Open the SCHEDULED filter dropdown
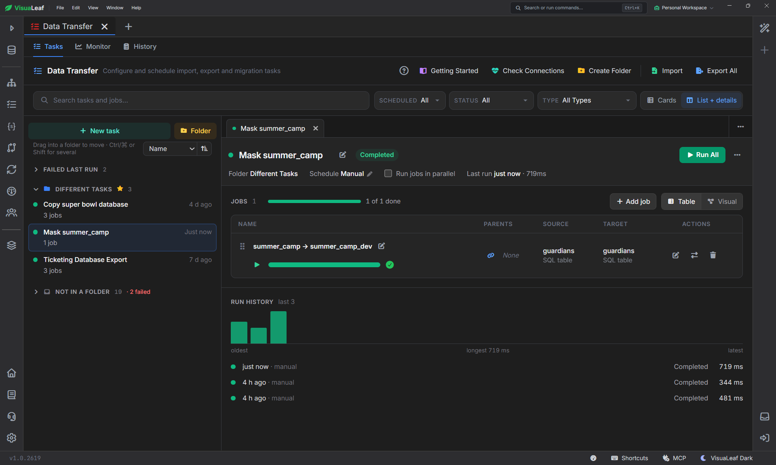Image resolution: width=776 pixels, height=465 pixels. tap(410, 101)
